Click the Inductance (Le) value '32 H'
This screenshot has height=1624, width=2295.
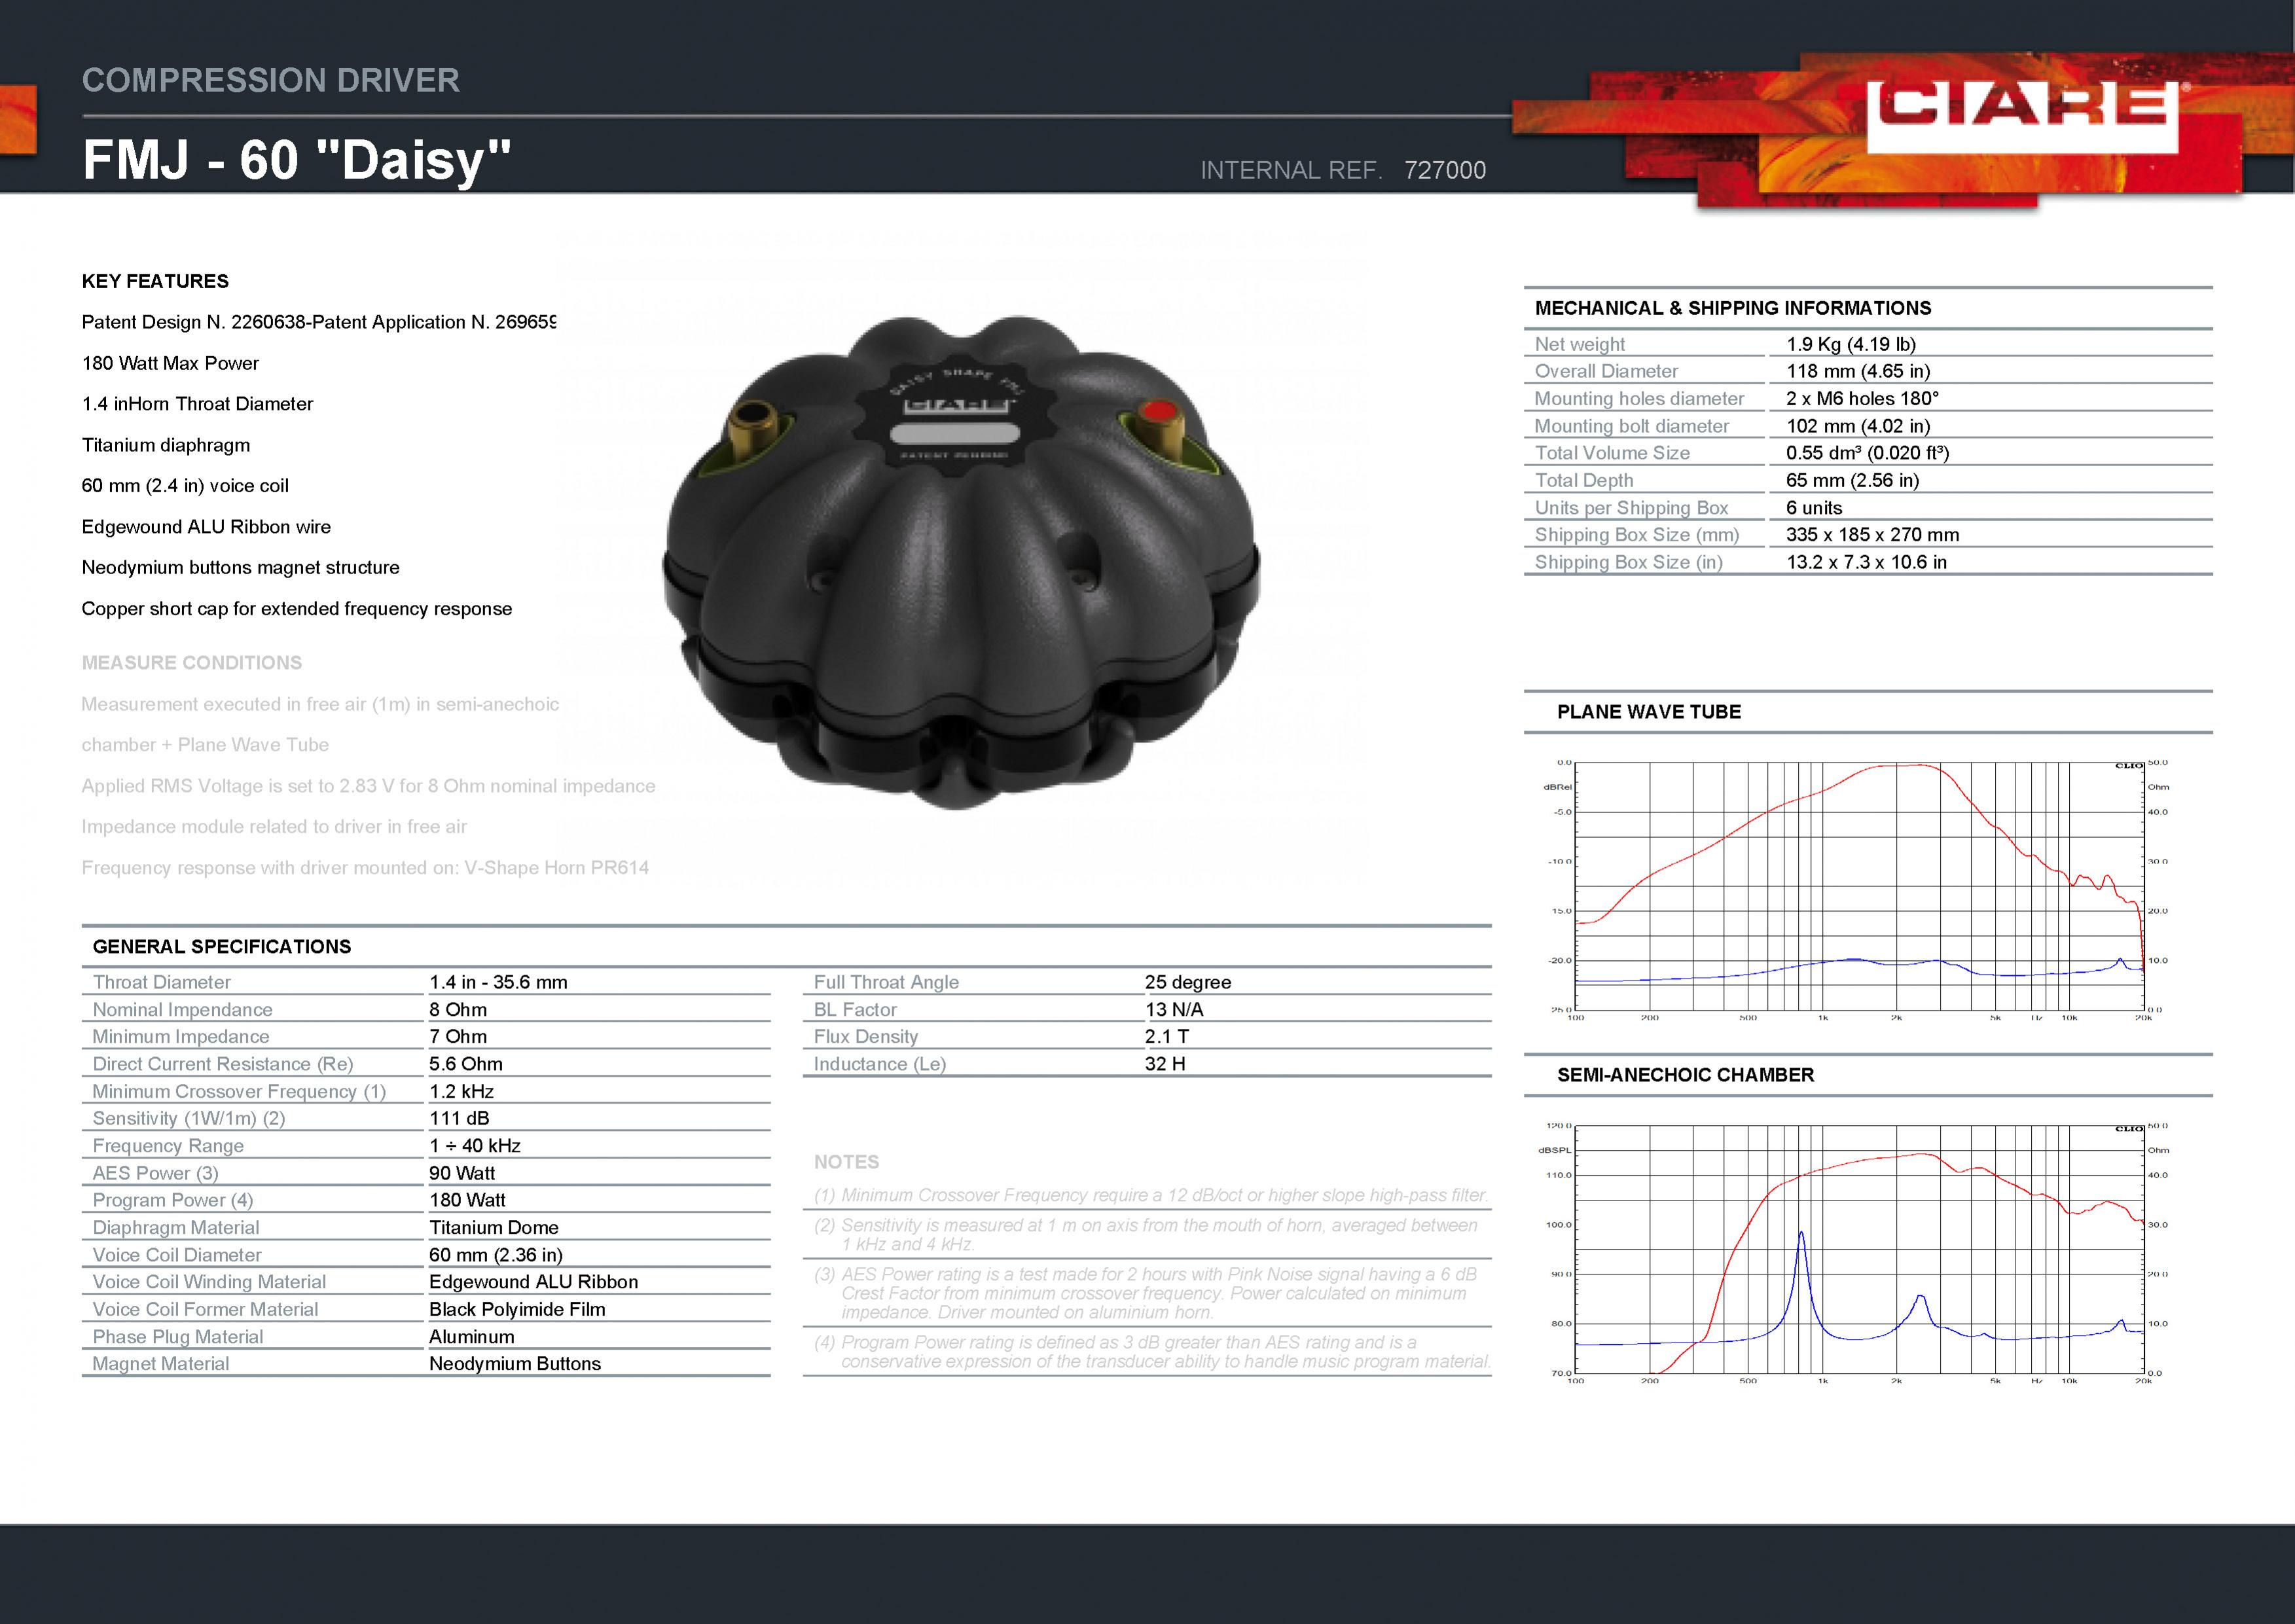(1165, 1064)
